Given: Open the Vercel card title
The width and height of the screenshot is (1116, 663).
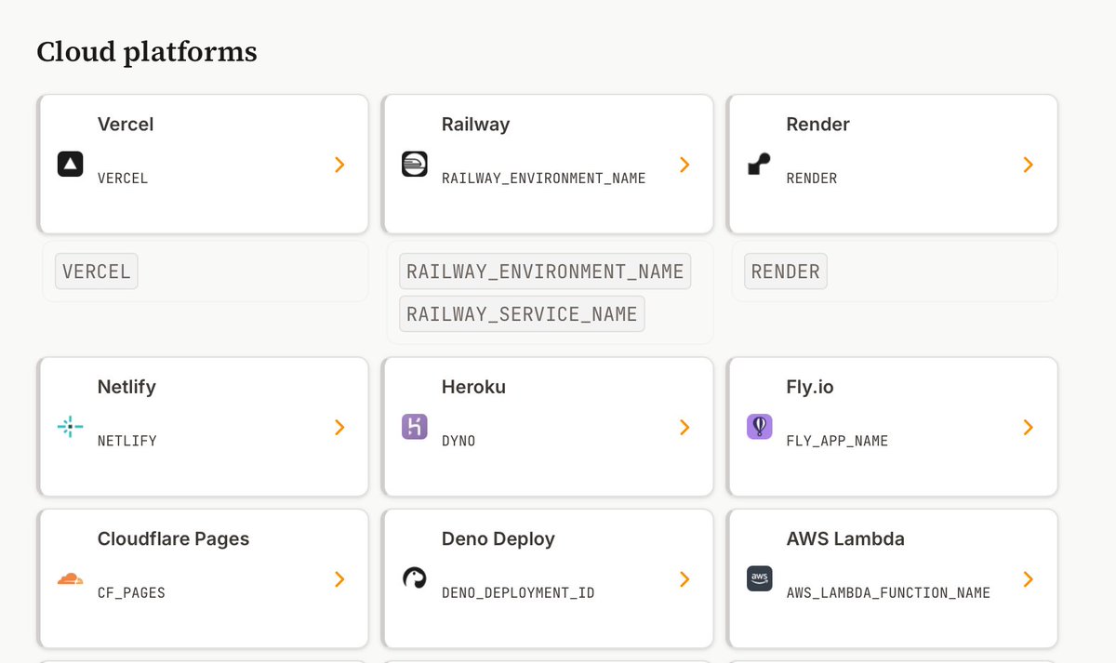Looking at the screenshot, I should pyautogui.click(x=126, y=125).
